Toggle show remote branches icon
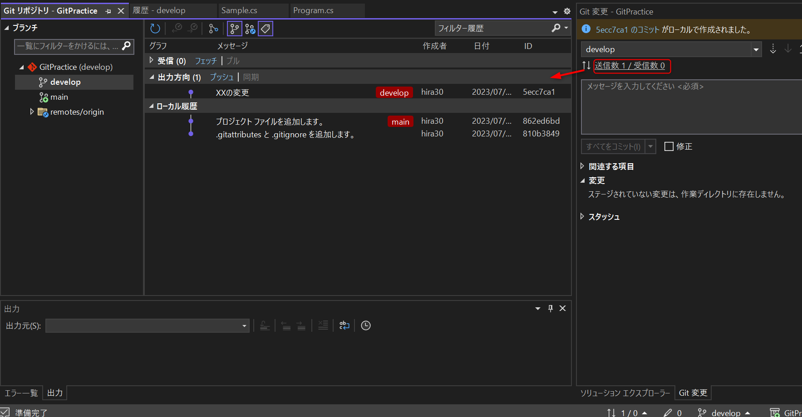The width and height of the screenshot is (802, 417). pos(250,29)
